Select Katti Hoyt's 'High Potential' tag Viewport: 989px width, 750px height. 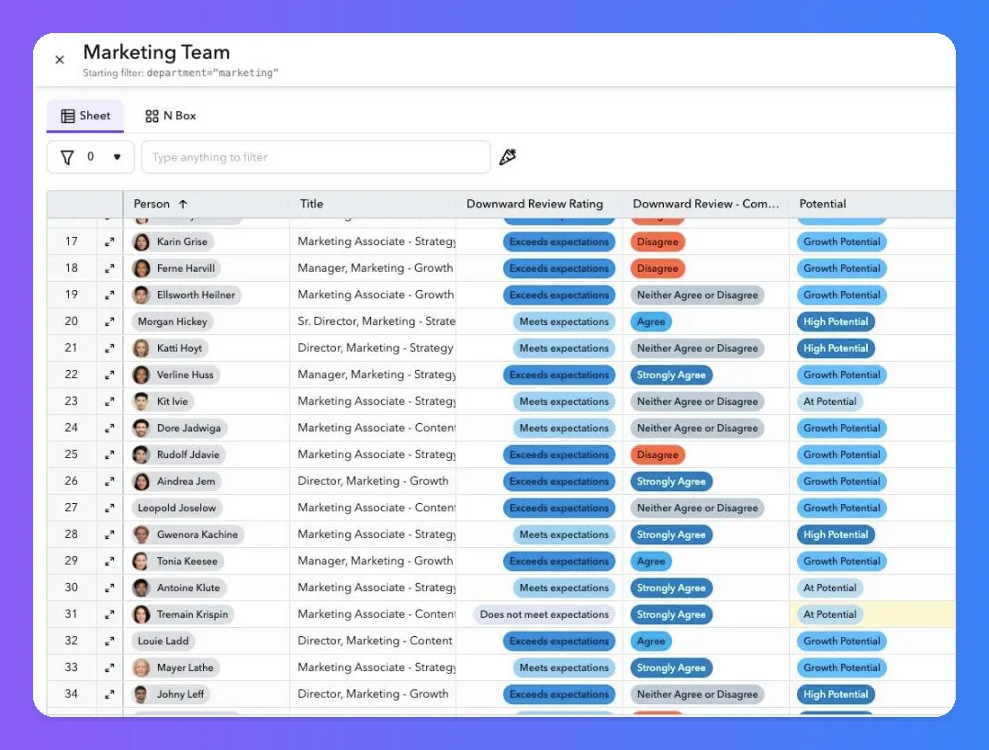(836, 348)
